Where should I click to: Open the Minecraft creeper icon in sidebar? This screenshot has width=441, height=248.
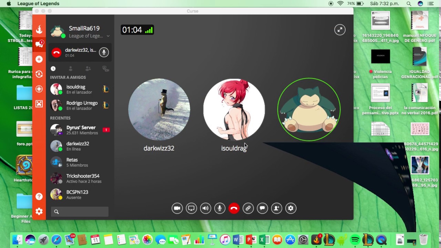[39, 104]
